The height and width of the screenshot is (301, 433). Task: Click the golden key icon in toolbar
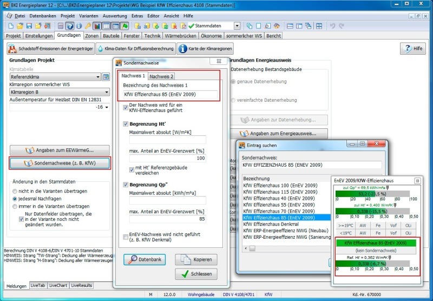[88, 26]
